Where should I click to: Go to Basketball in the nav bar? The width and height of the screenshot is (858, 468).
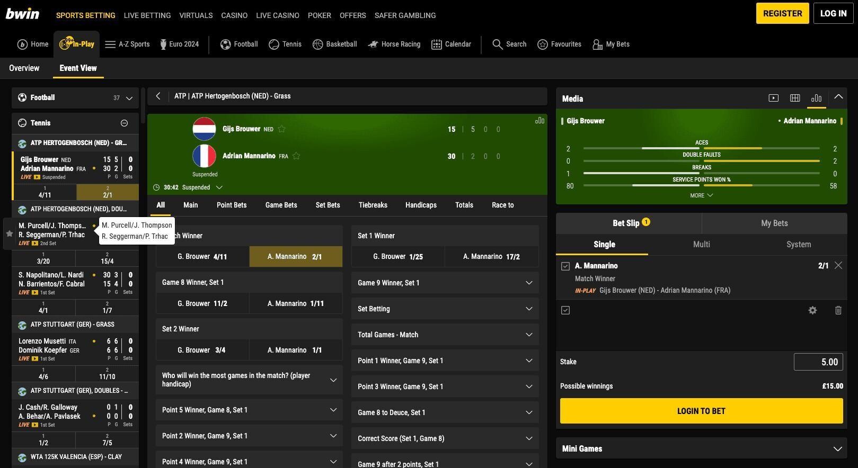(335, 44)
